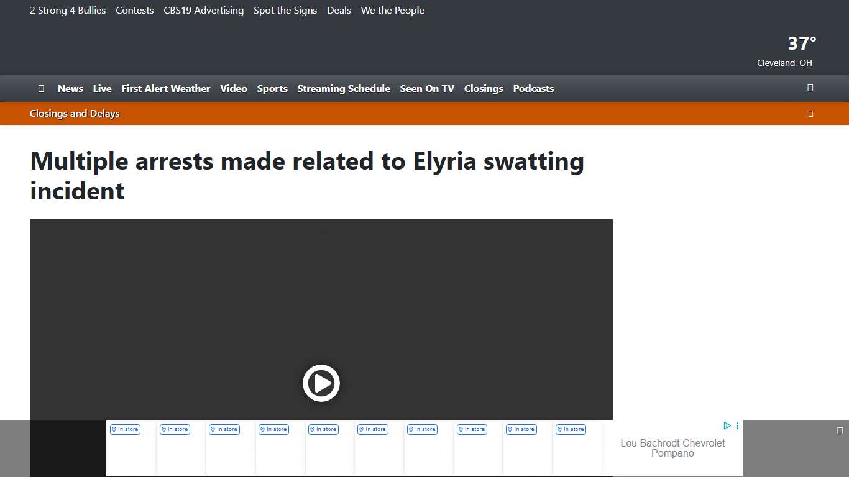
Task: Open the News dropdown menu
Action: click(x=70, y=88)
